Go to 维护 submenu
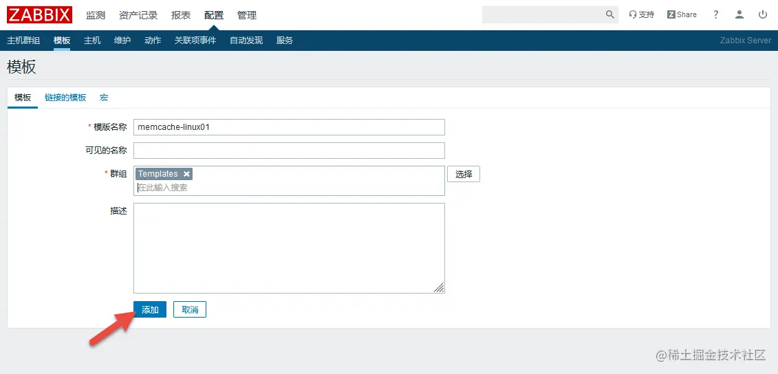 click(122, 40)
